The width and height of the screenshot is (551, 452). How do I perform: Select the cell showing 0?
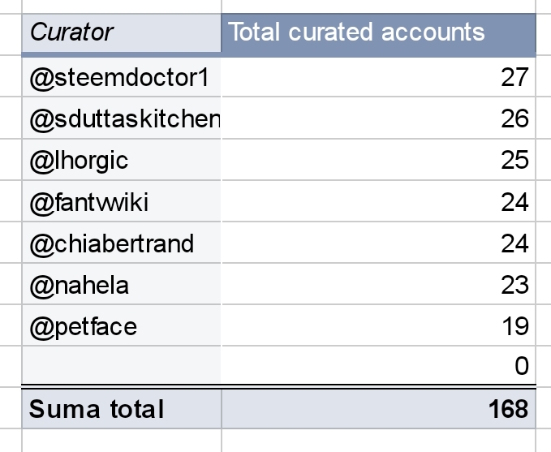pyautogui.click(x=378, y=367)
